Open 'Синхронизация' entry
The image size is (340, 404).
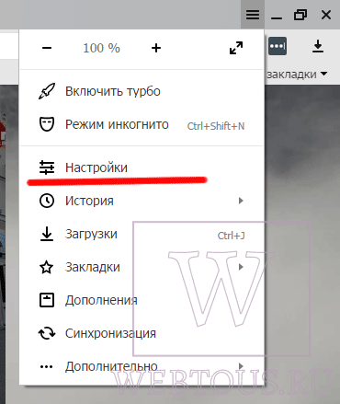pos(110,333)
